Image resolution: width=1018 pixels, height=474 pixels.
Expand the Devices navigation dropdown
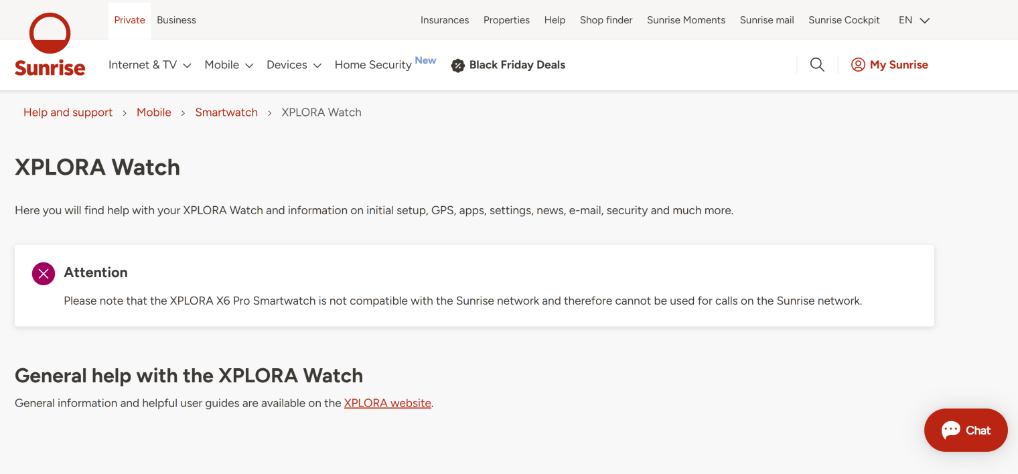pos(294,65)
